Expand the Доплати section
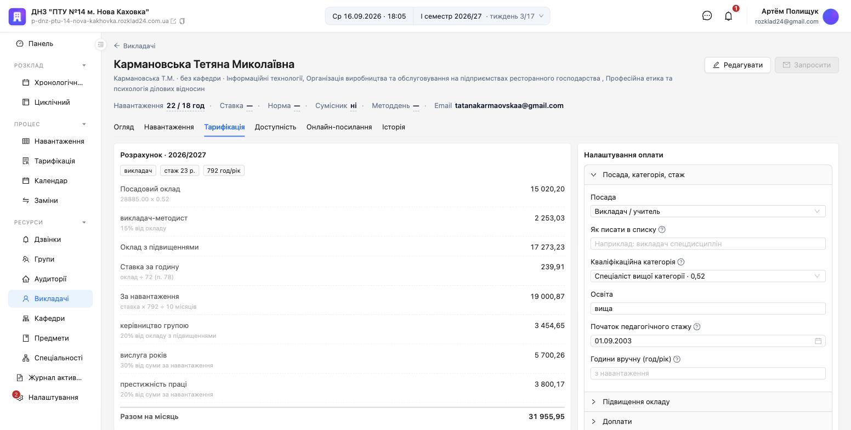 tap(708, 421)
